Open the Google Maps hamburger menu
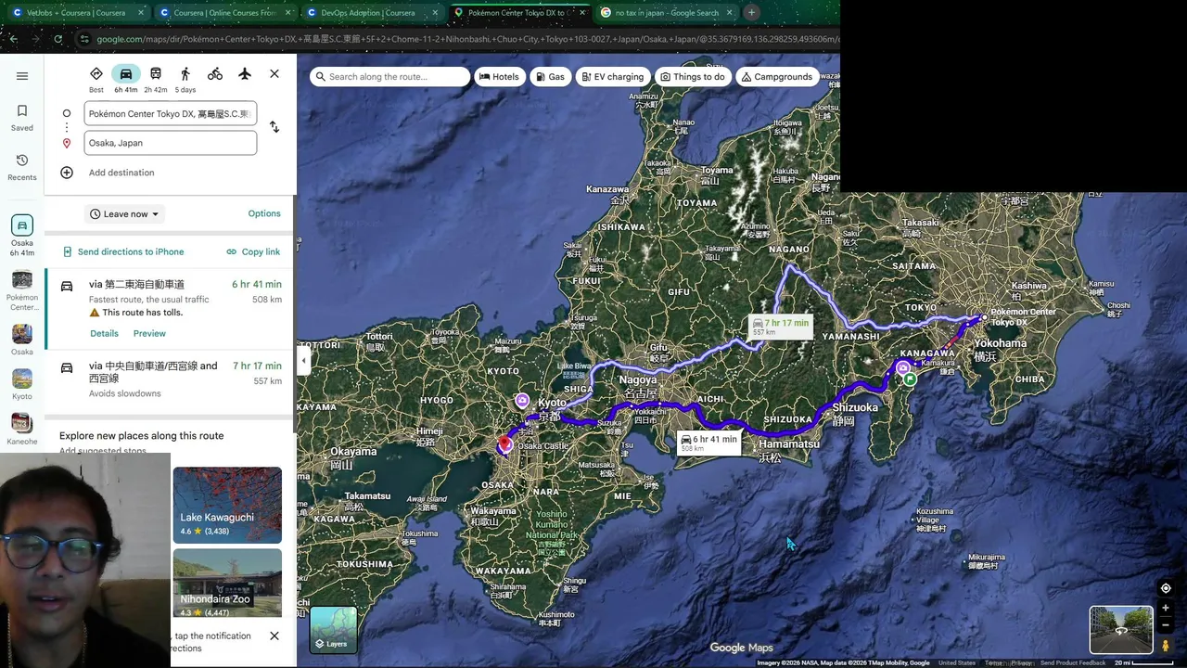Image resolution: width=1187 pixels, height=668 pixels. 22,76
